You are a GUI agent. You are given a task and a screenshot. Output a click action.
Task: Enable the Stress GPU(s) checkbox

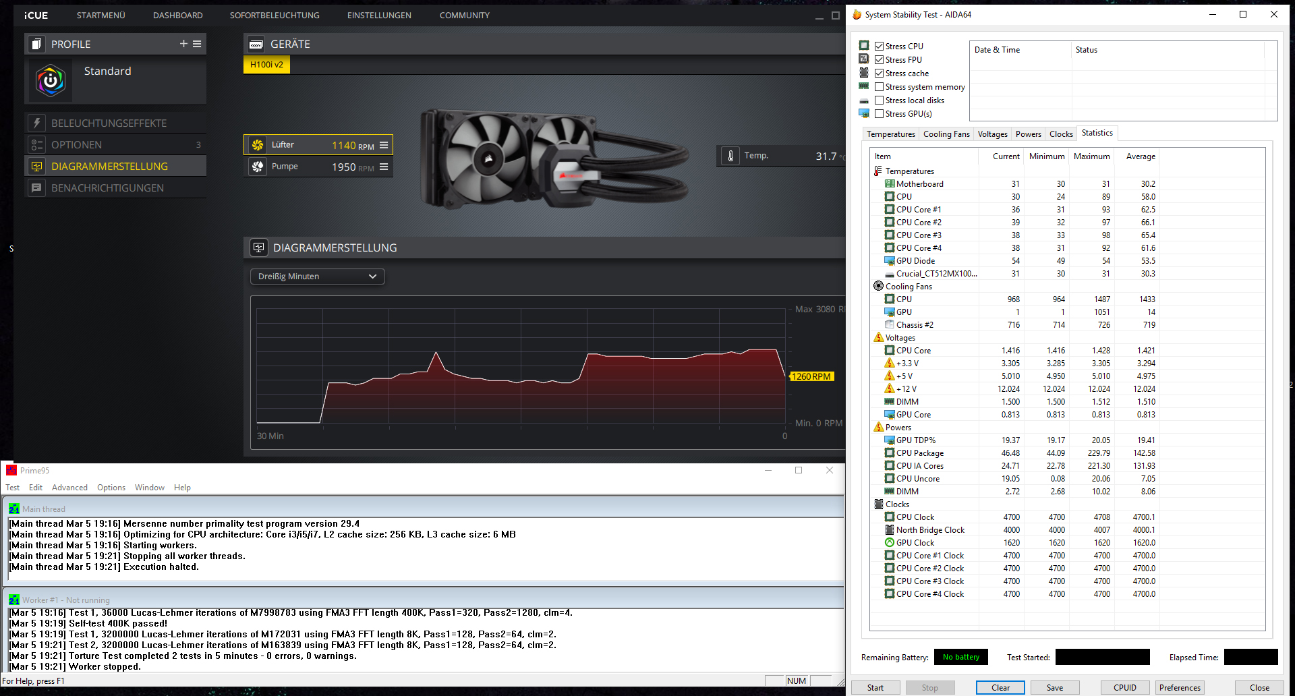coord(879,113)
